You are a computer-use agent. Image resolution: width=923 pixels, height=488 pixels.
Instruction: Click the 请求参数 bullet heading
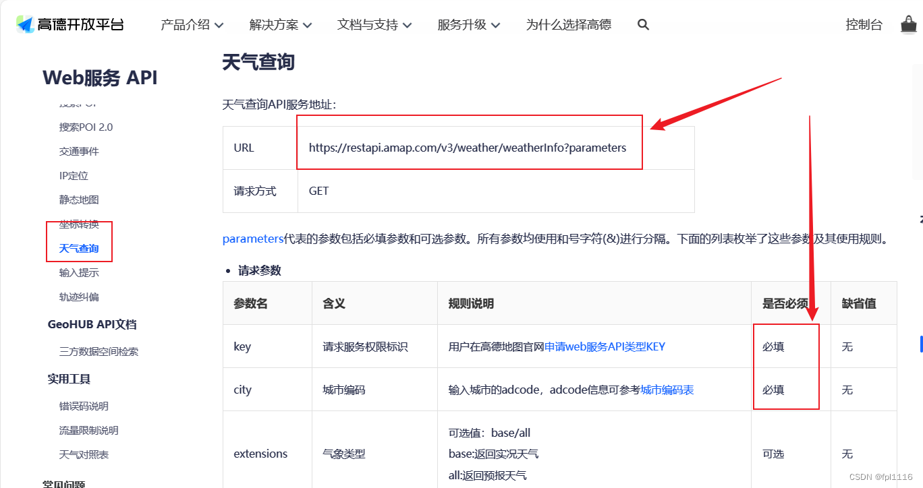(x=260, y=270)
